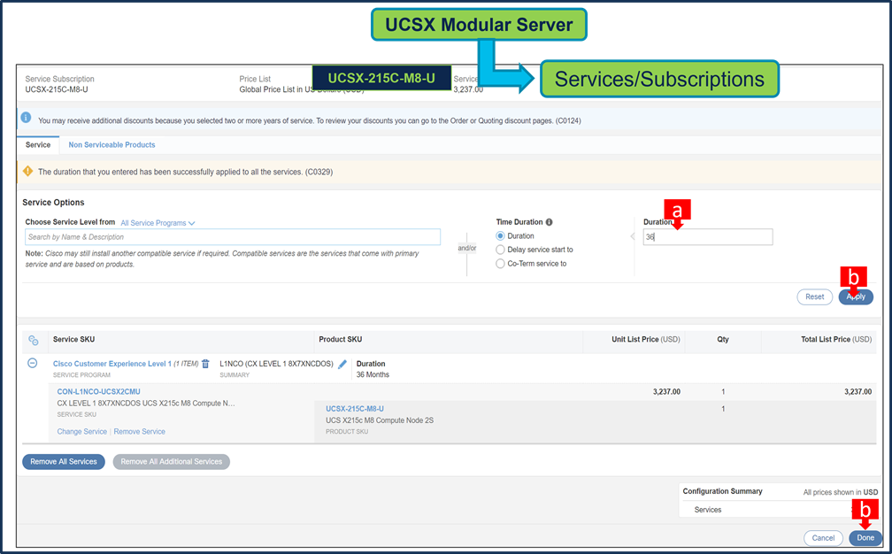Click the Reset button

click(814, 296)
